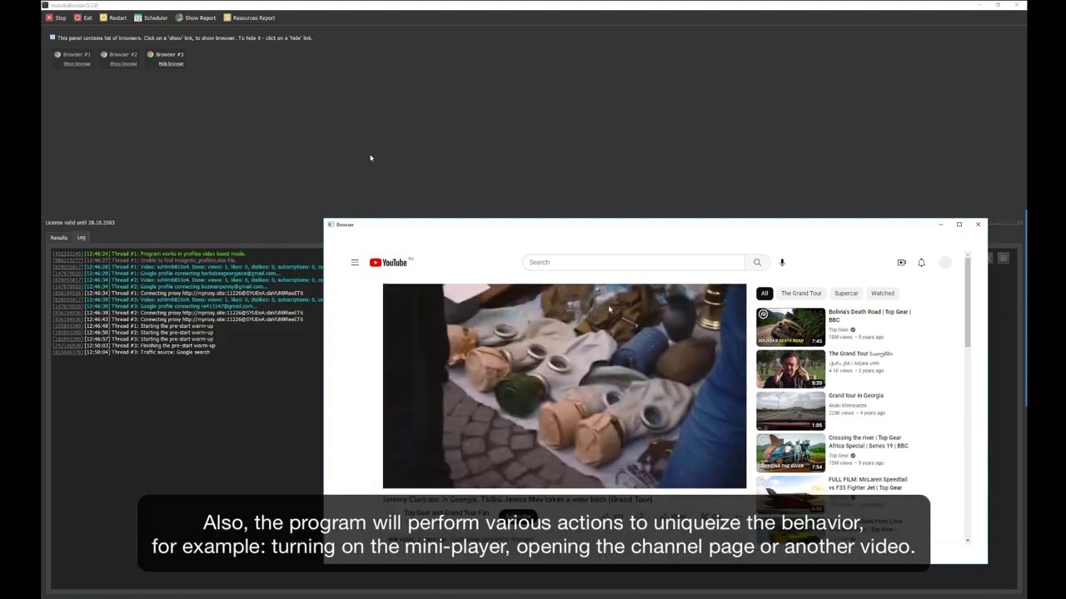Open 'Crossing the river' video thumbnail
Screen dimensions: 1066x599
click(790, 453)
